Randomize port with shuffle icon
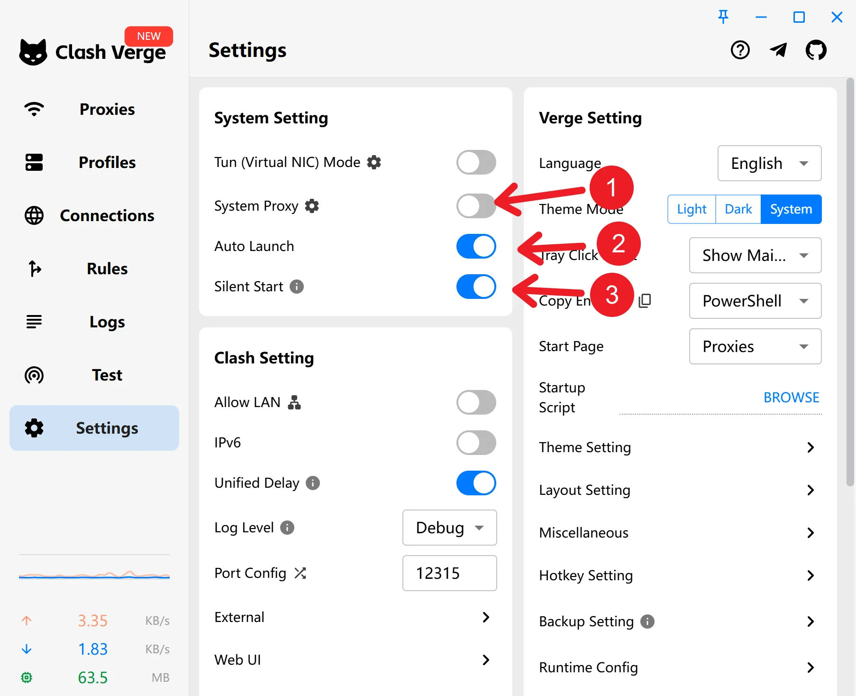 coord(300,573)
